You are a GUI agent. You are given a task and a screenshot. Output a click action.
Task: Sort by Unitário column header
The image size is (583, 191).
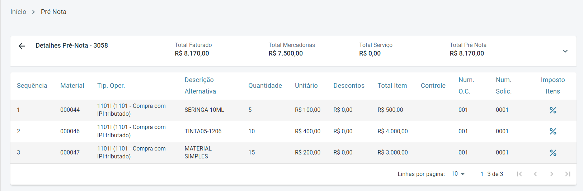[306, 86]
